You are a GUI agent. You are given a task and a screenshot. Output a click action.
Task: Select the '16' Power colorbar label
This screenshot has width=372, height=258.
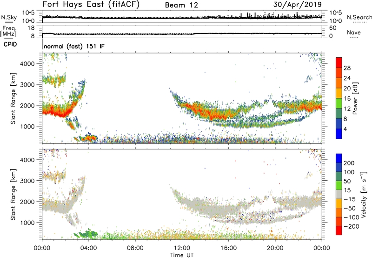[347, 99]
